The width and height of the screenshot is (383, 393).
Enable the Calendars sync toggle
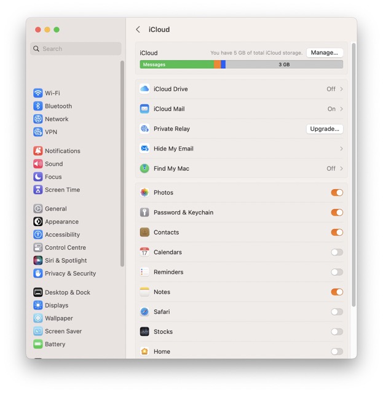[x=336, y=252]
